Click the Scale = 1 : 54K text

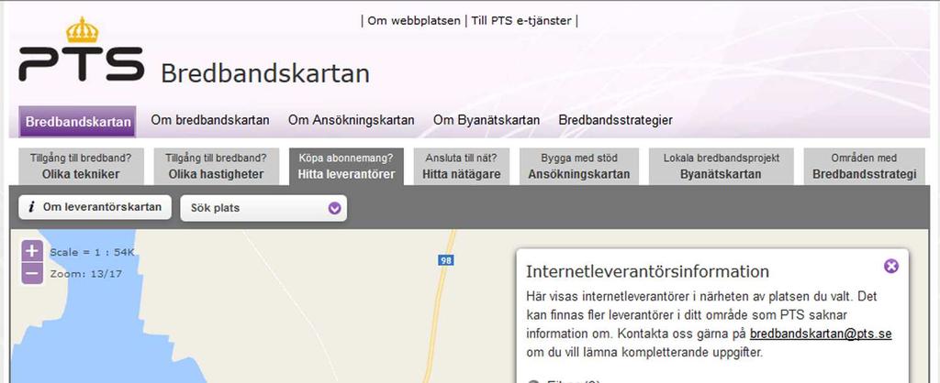pyautogui.click(x=93, y=253)
